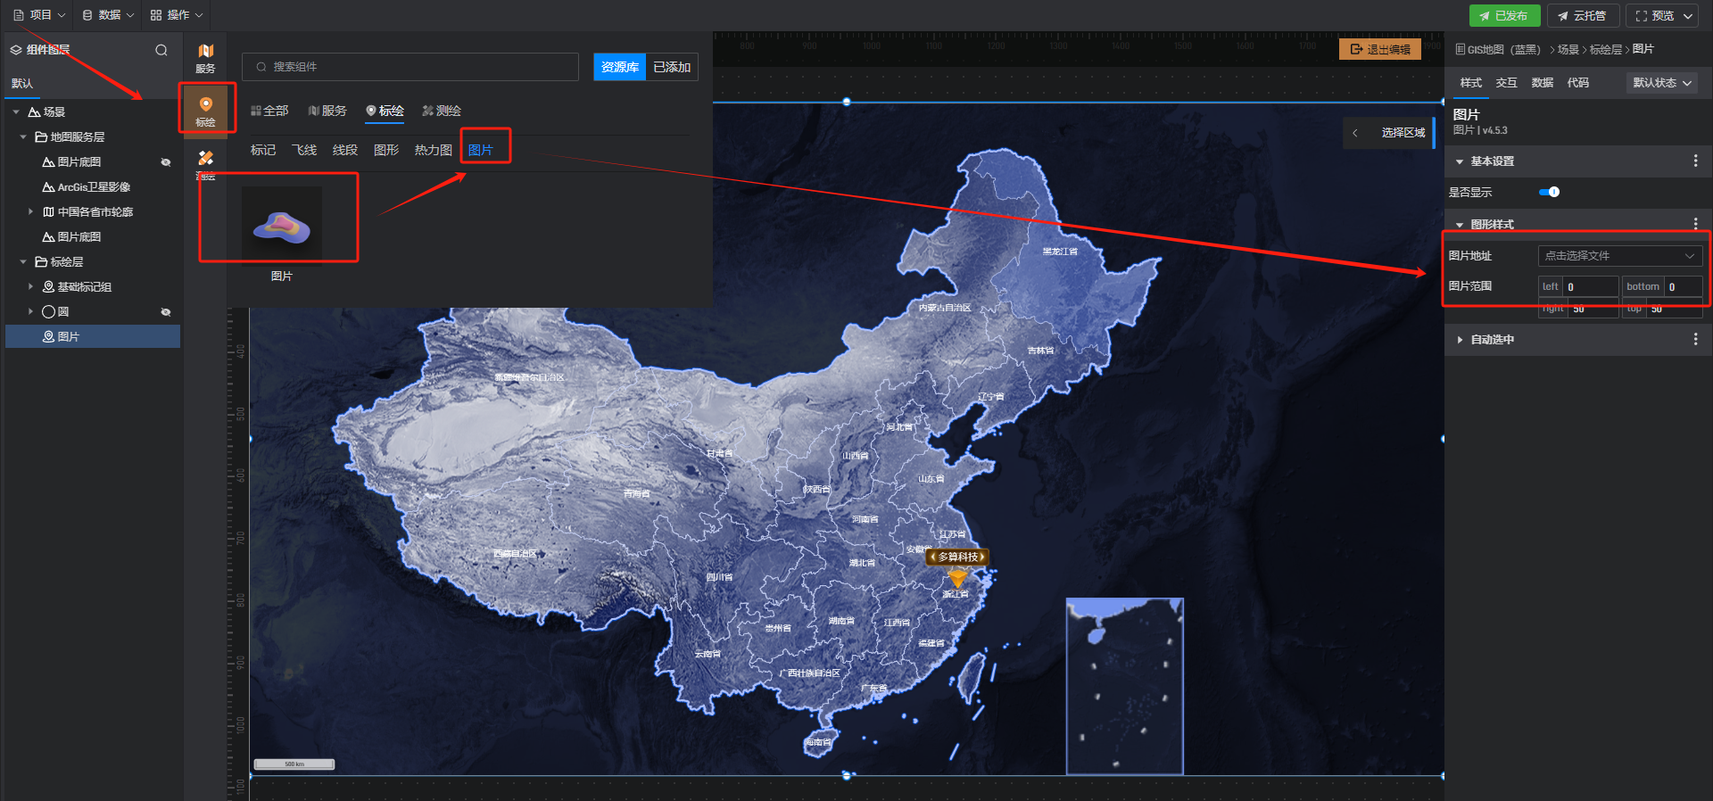This screenshot has height=801, width=1713.
Task: Collapse the 地图服务层 folder
Action: [23, 136]
